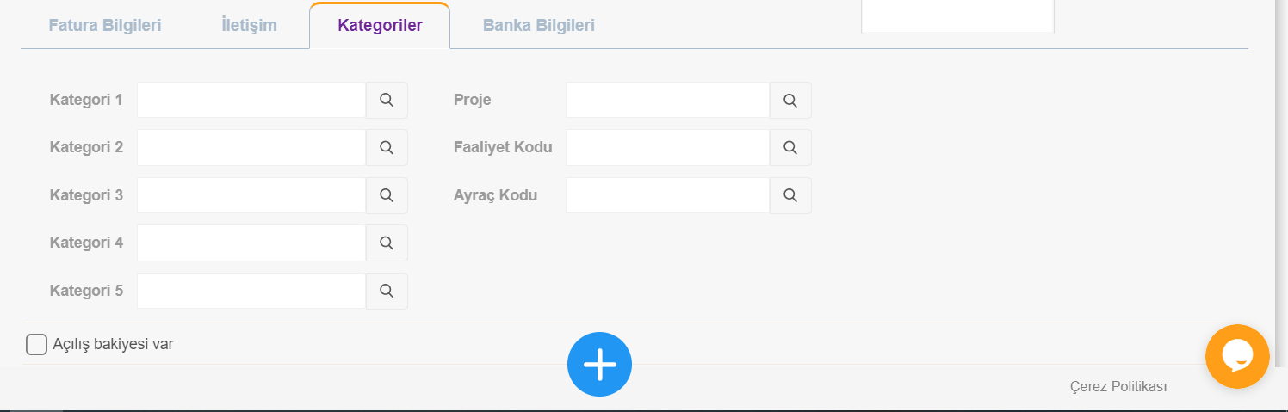Open the Kategori 4 lookup magnifier
Viewport: 1288px width, 412px height.
[387, 243]
